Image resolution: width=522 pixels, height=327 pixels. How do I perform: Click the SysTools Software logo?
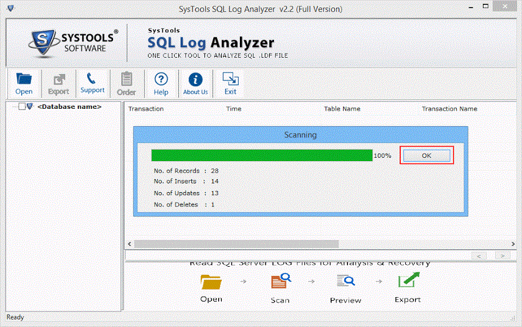[73, 43]
